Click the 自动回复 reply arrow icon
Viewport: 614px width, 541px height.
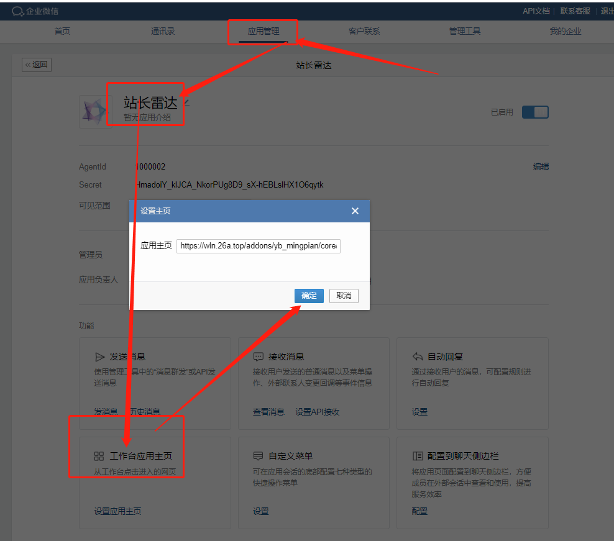coord(418,357)
